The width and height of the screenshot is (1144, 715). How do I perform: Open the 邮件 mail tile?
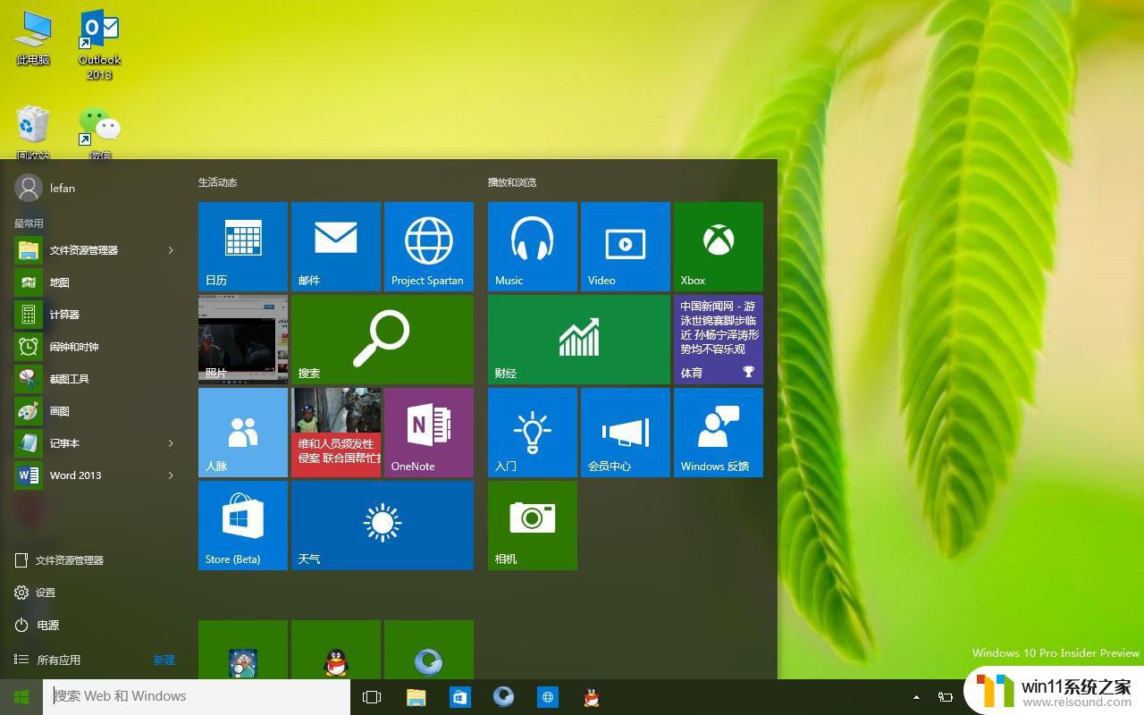click(336, 247)
